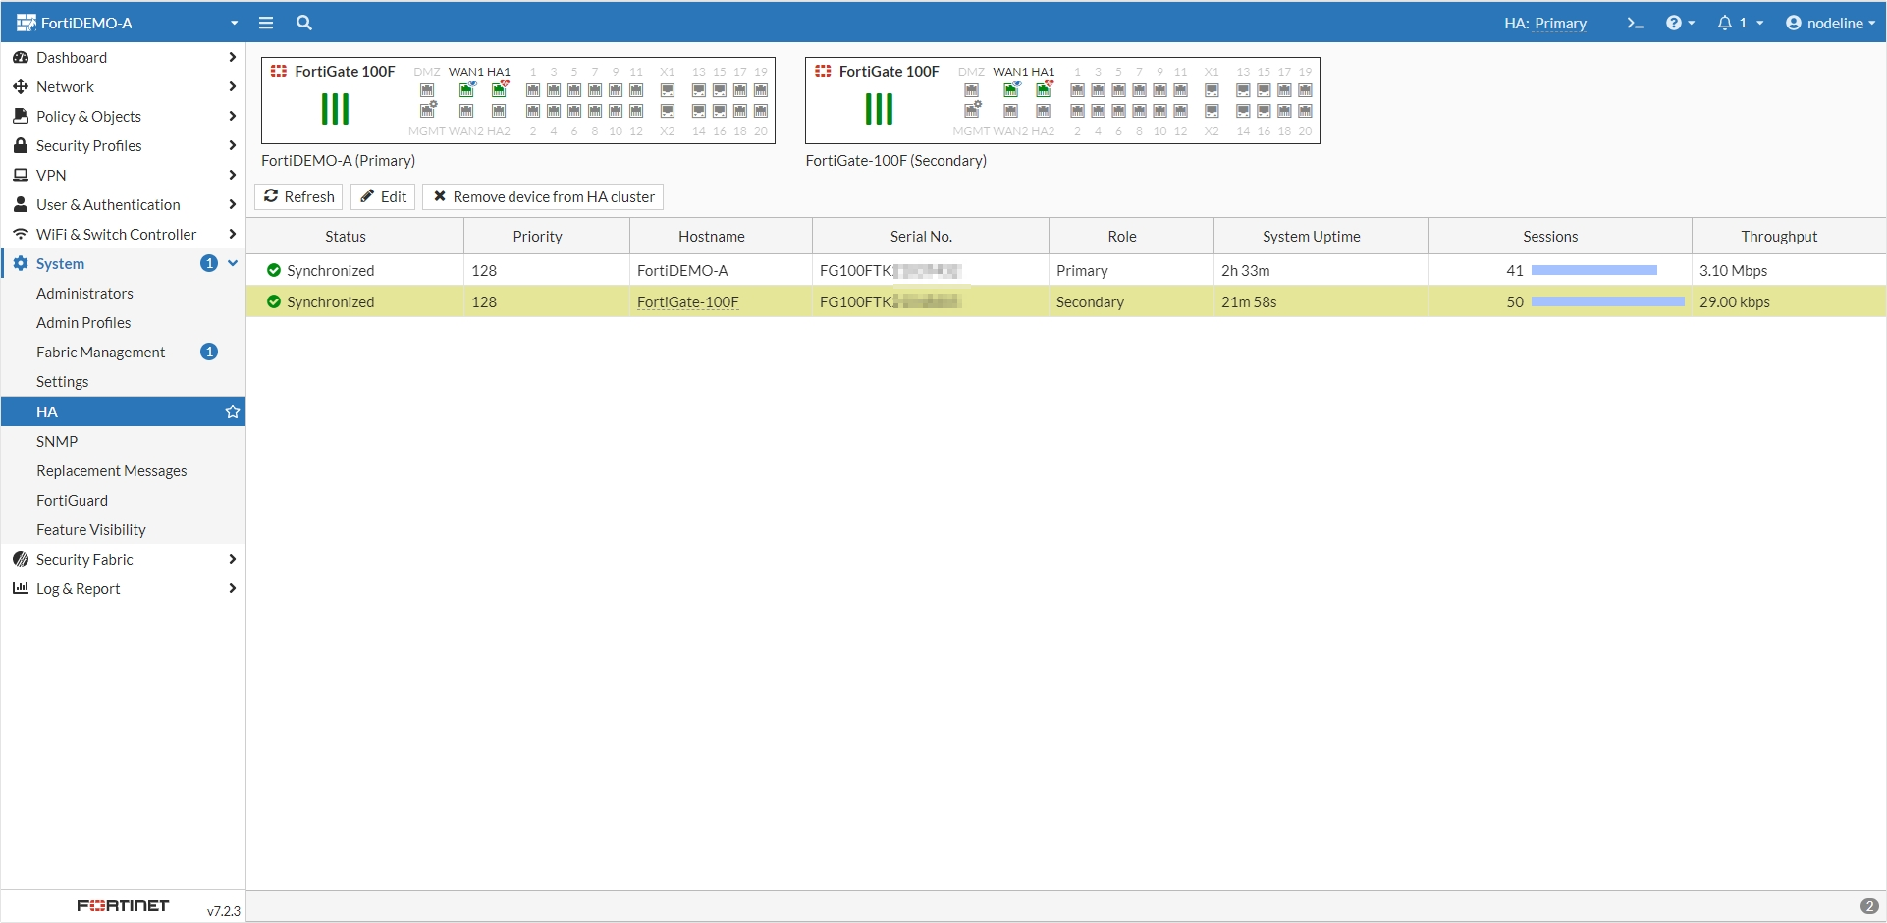Click the Fortinet logo on primary faceplate
Image resolution: width=1887 pixels, height=923 pixels.
[x=279, y=71]
